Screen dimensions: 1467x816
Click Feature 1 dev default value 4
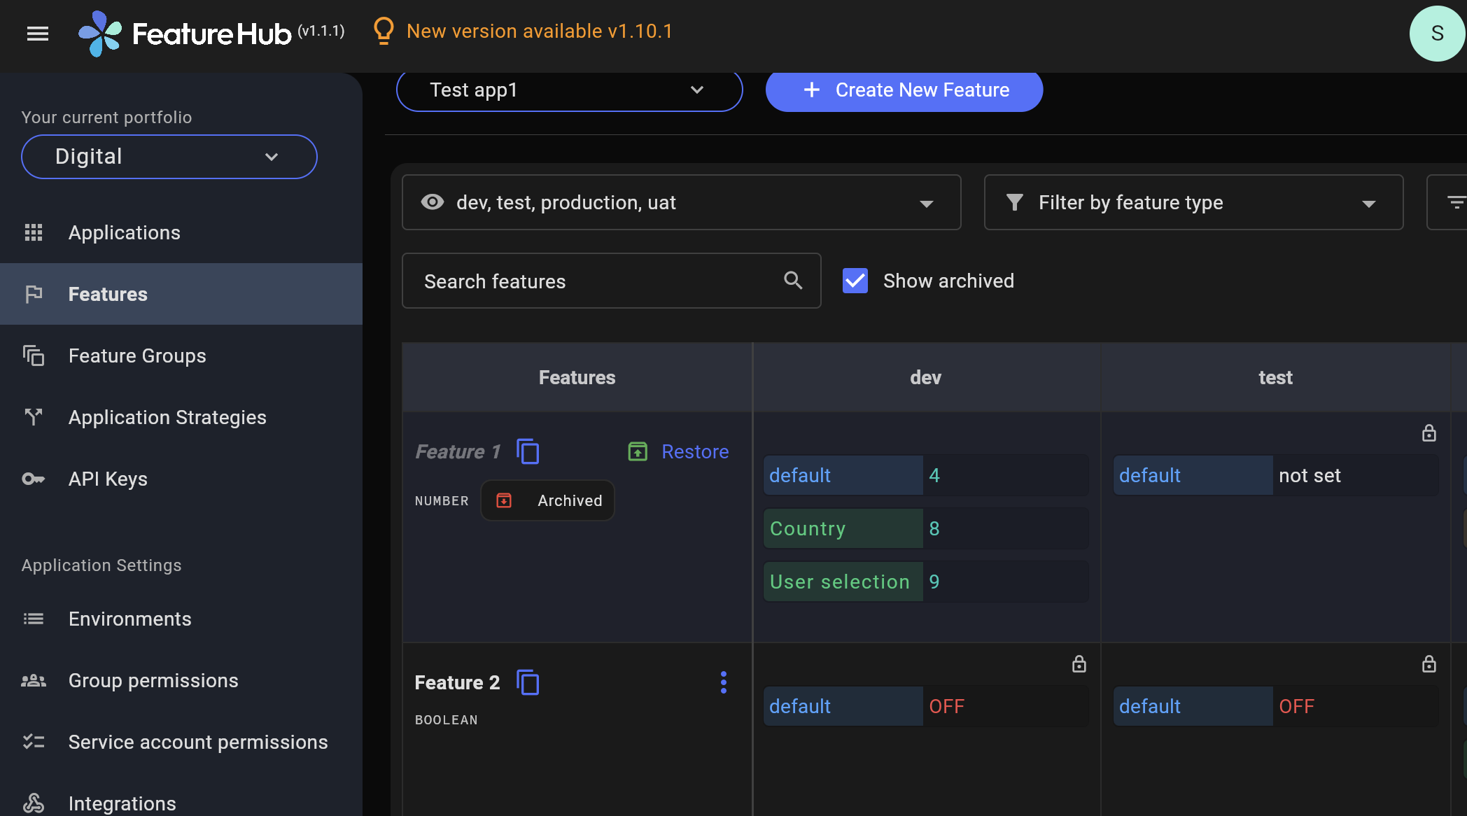point(926,475)
